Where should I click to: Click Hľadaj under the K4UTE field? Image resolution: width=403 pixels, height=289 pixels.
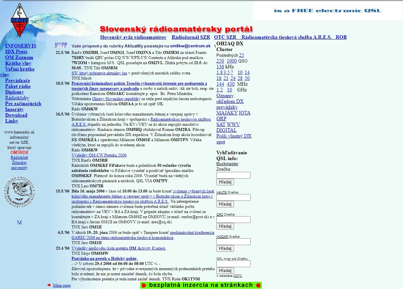pos(225,204)
